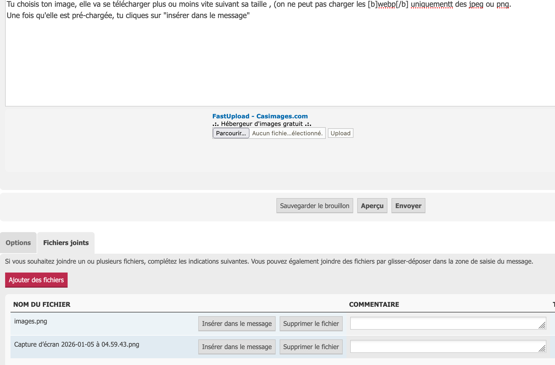Click resize handle of Capture d'écran comment box
The height and width of the screenshot is (365, 555).
[542, 349]
